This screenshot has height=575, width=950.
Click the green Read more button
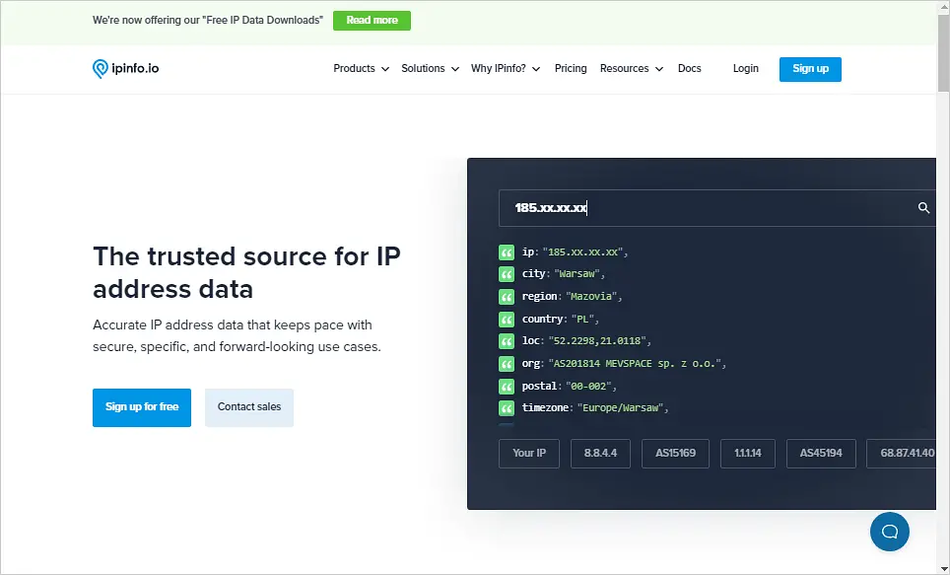(x=372, y=21)
